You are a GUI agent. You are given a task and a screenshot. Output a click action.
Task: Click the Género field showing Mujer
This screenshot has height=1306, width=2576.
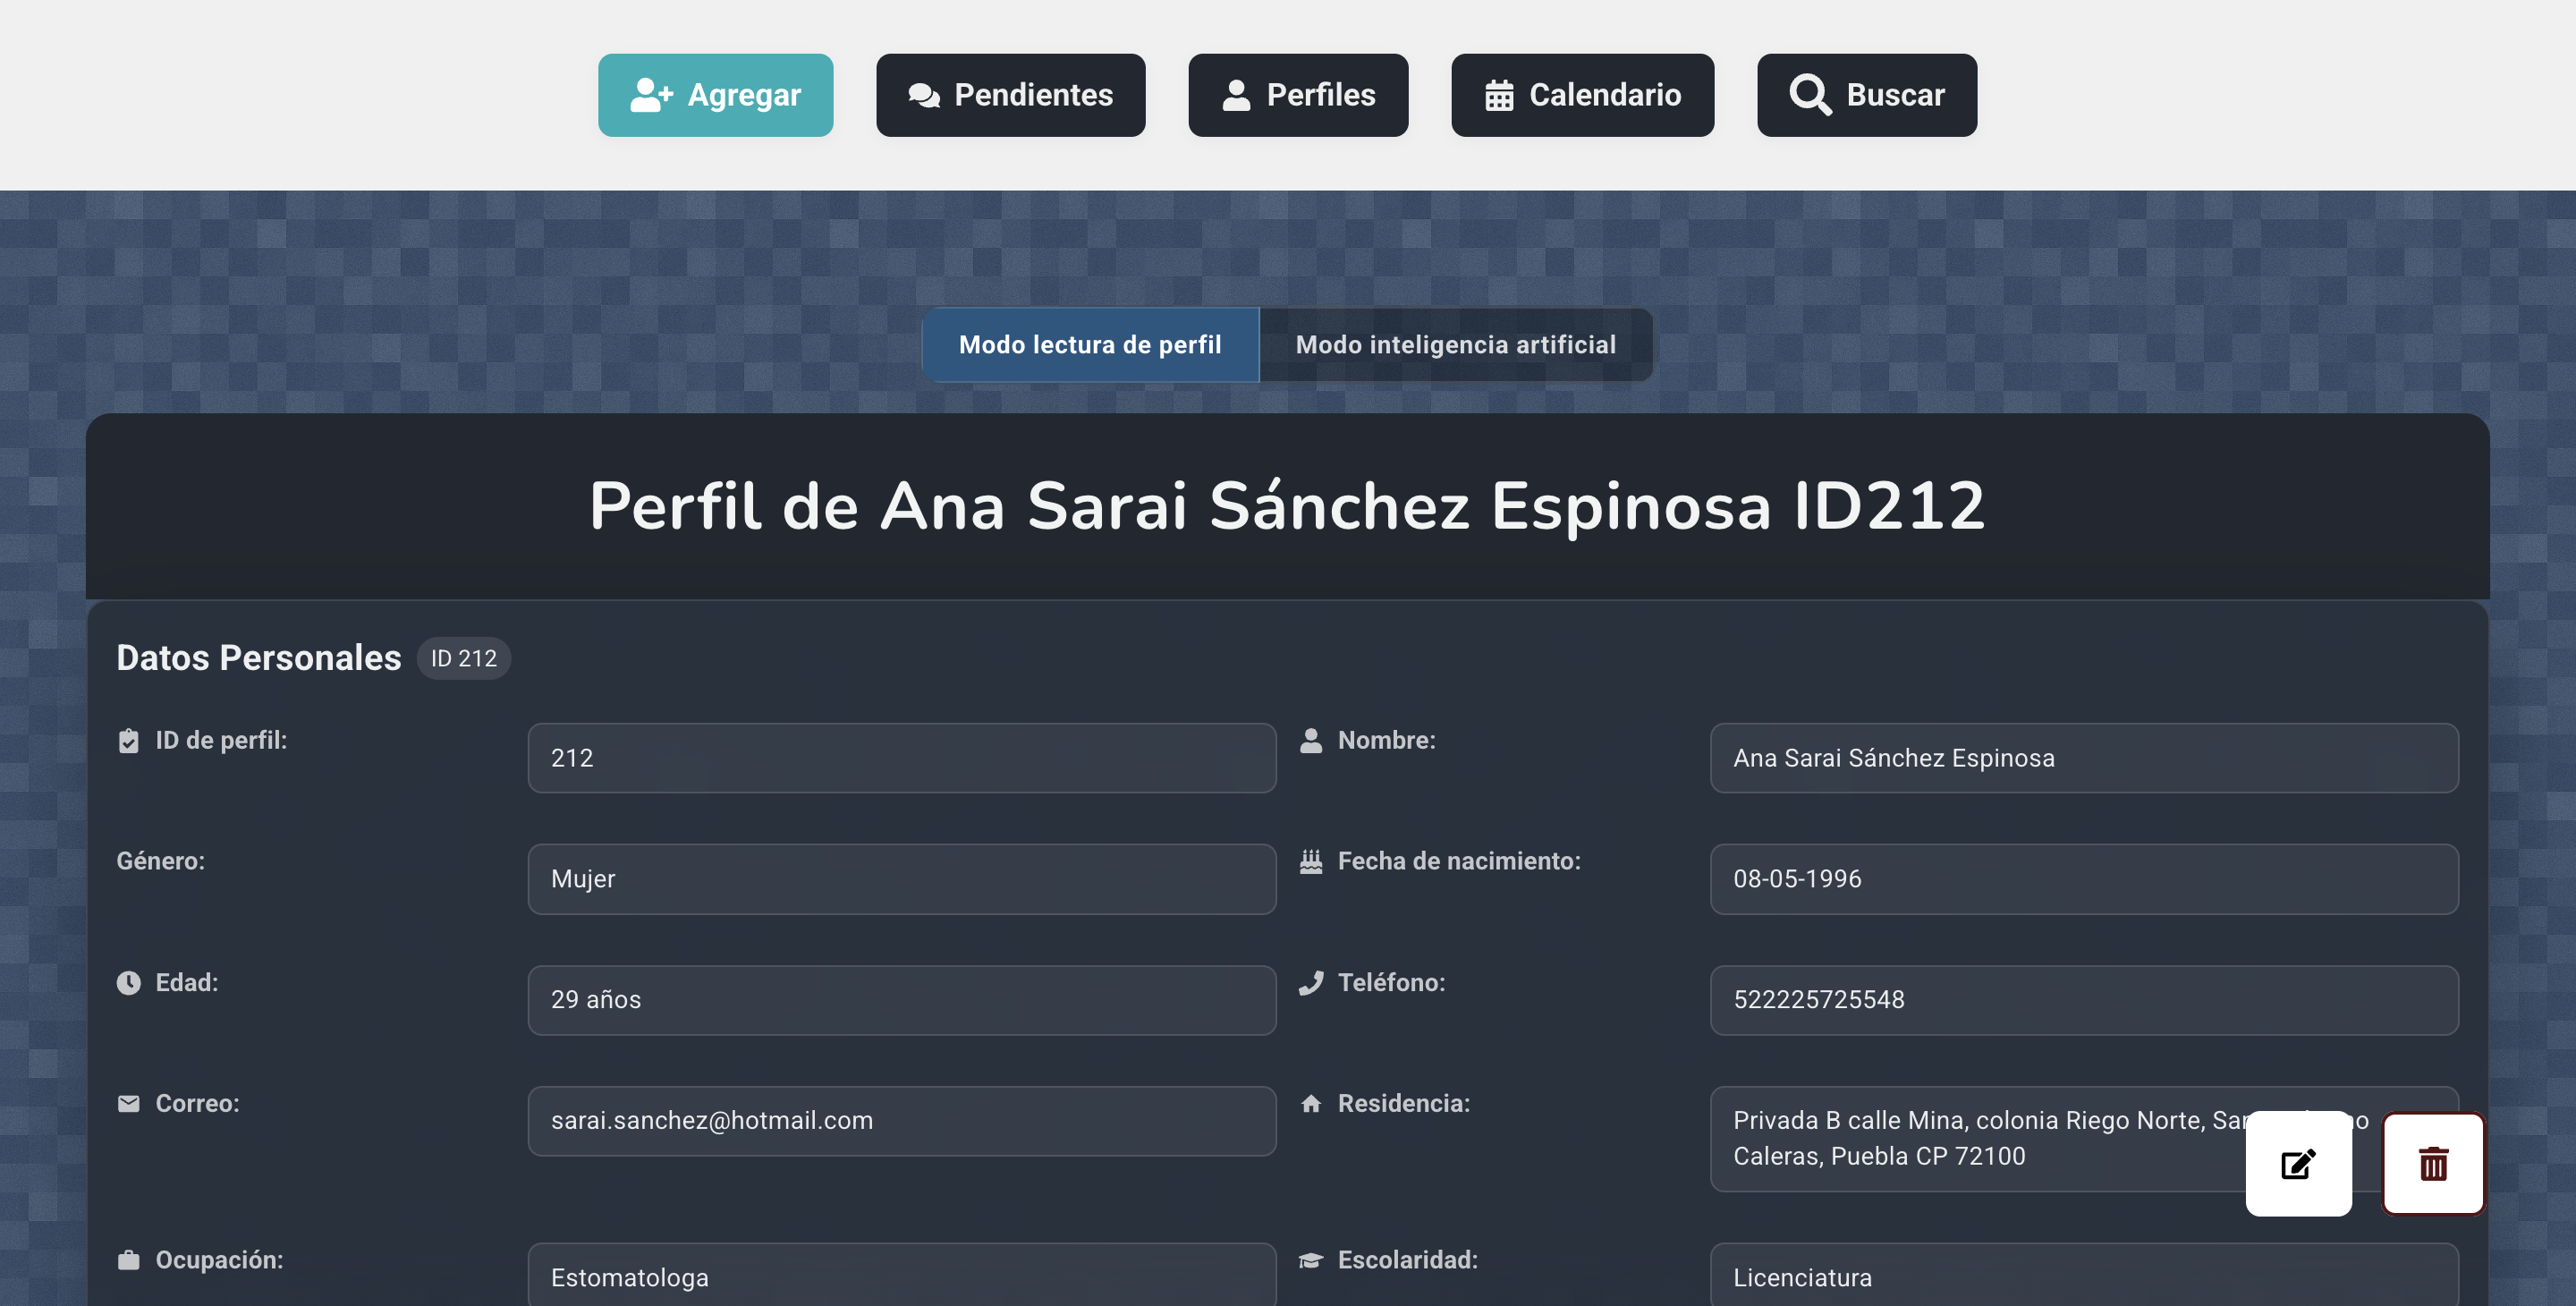tap(901, 879)
